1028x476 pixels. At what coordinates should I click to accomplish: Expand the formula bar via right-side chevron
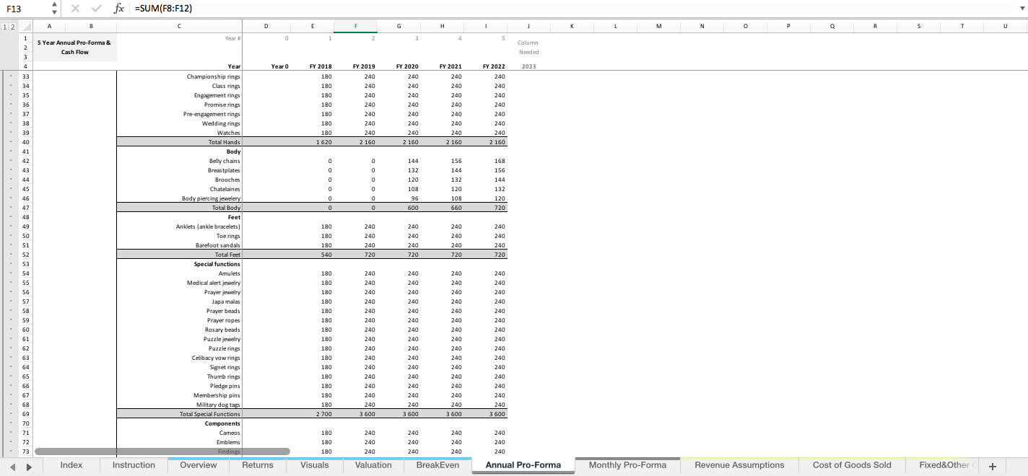point(1021,10)
